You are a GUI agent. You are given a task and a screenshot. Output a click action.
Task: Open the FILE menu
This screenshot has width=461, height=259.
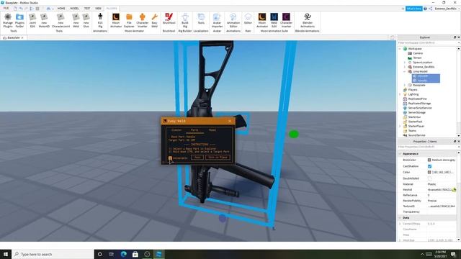pos(6,8)
